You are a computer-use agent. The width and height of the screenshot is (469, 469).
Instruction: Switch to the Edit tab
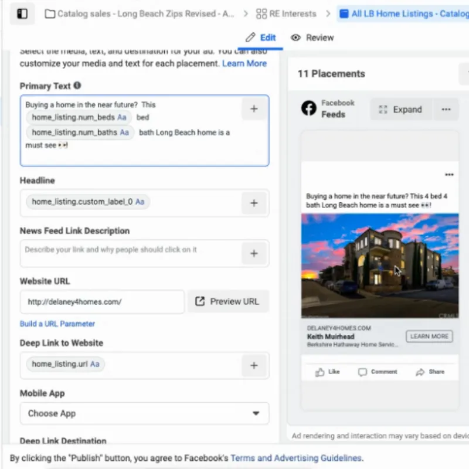click(x=260, y=38)
